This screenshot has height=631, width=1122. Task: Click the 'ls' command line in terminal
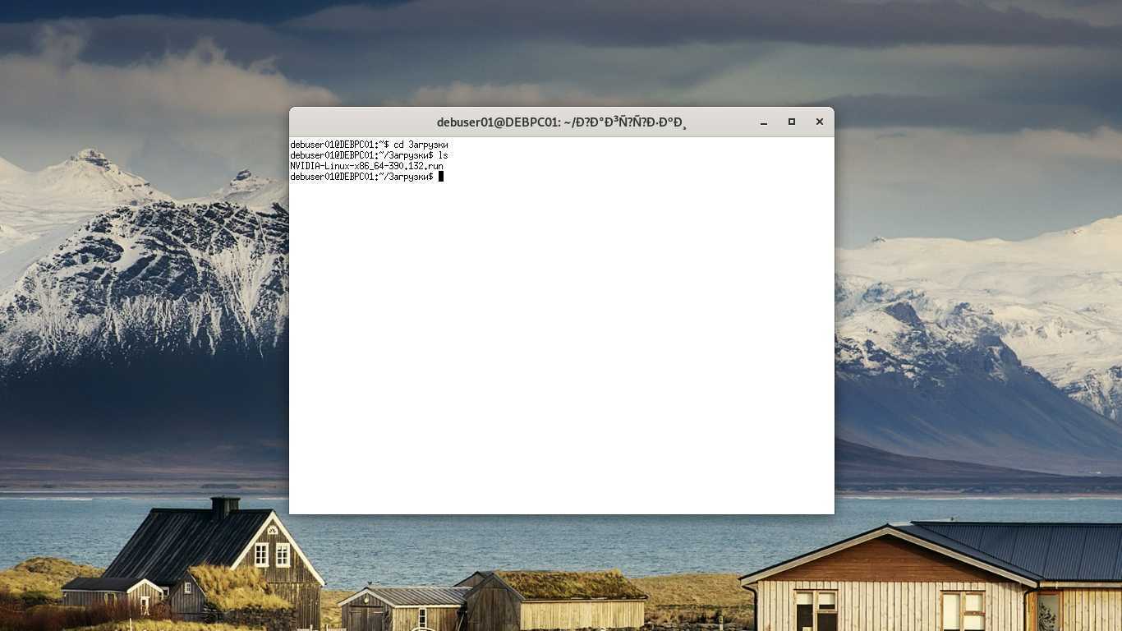369,155
